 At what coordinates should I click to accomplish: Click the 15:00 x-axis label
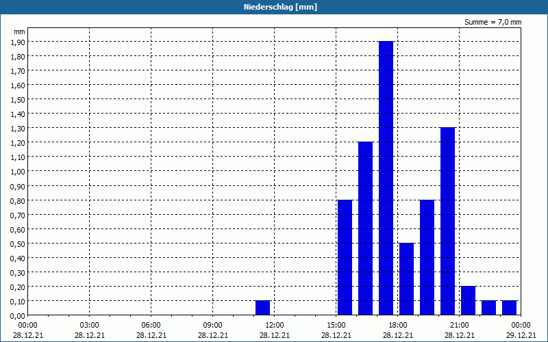[x=336, y=326]
